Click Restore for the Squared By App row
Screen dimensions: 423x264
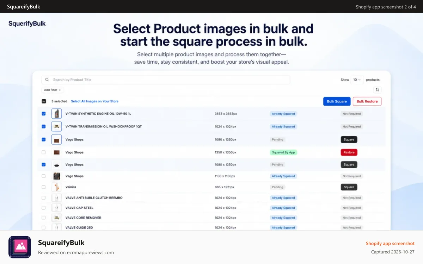(x=349, y=152)
